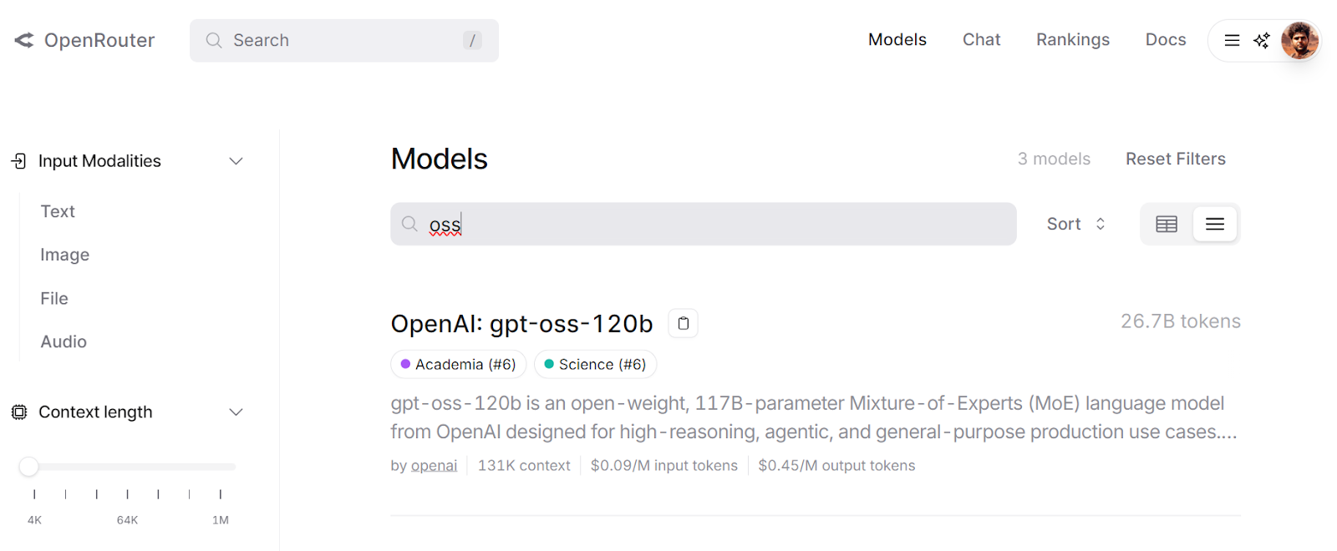Click the Reset Filters button
1337x551 pixels.
point(1175,158)
